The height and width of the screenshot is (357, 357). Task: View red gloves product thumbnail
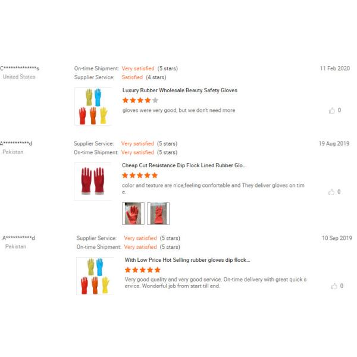[93, 181]
